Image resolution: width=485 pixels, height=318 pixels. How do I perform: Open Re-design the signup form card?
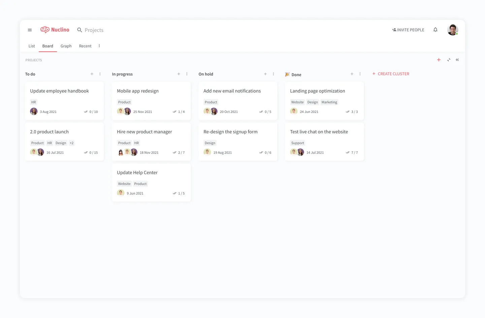tap(238, 141)
